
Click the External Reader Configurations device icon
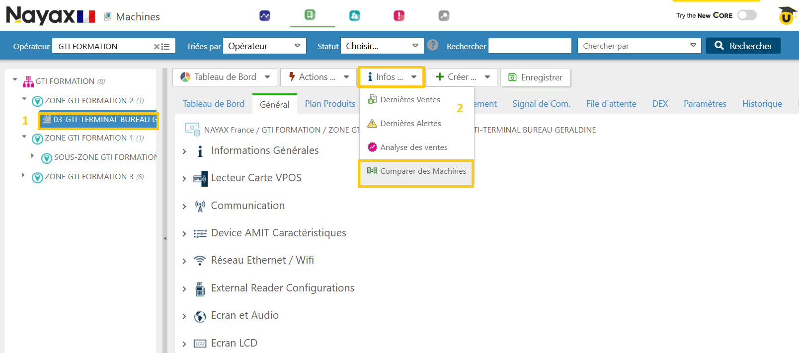(200, 289)
